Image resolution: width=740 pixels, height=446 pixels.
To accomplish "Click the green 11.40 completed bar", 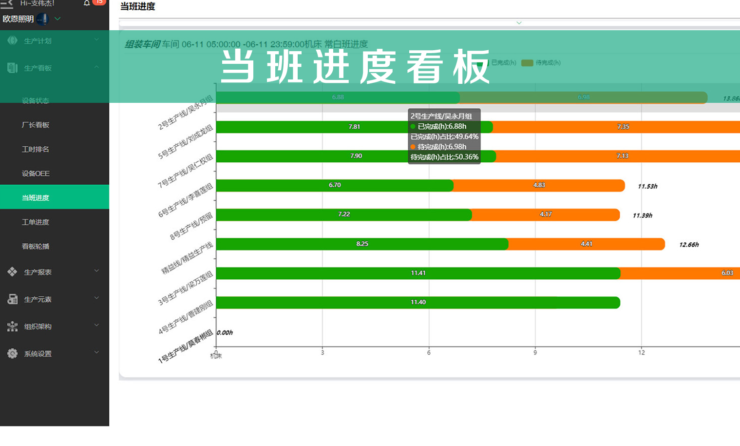I will 417,303.
